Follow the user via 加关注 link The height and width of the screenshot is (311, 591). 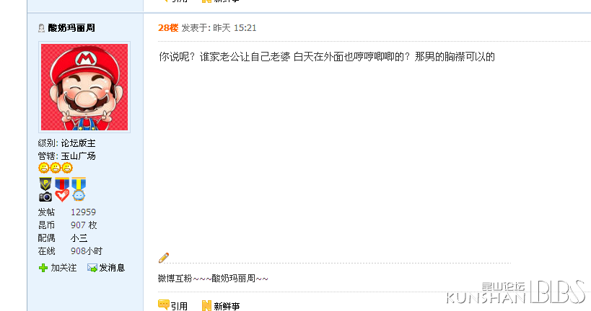[x=64, y=268]
